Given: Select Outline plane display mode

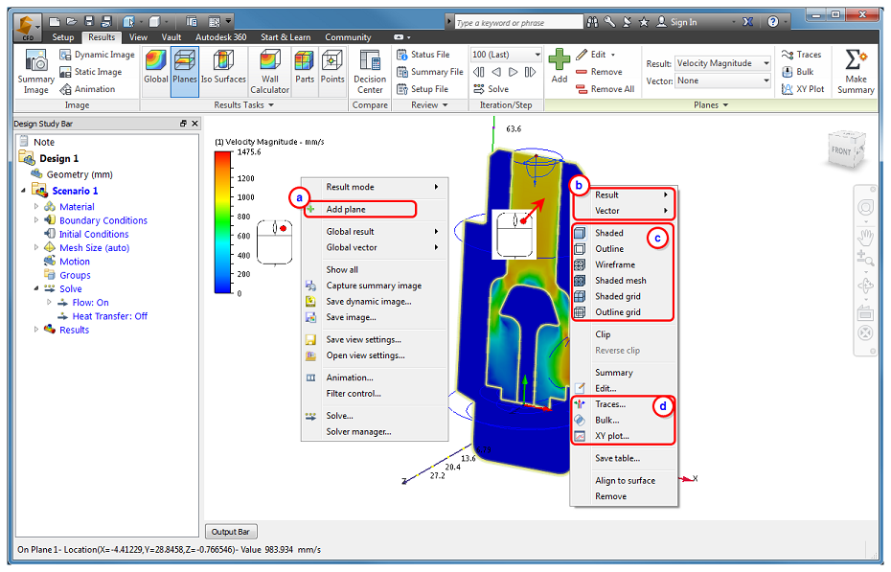Looking at the screenshot, I should coord(609,249).
